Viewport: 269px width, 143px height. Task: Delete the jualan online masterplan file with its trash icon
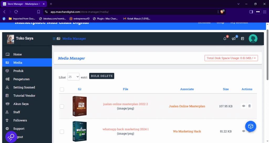click(x=250, y=106)
